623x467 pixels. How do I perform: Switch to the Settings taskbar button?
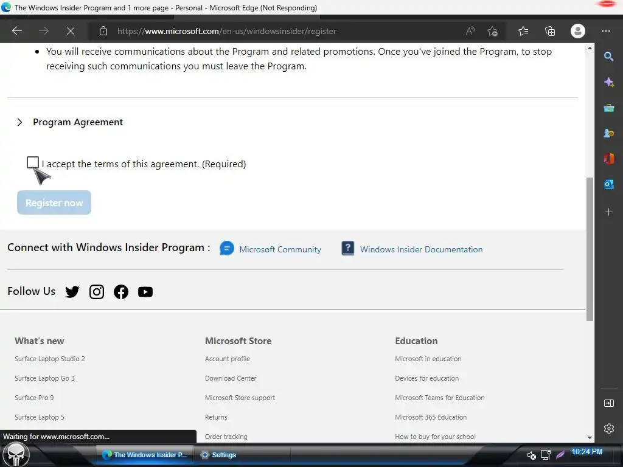tap(218, 455)
